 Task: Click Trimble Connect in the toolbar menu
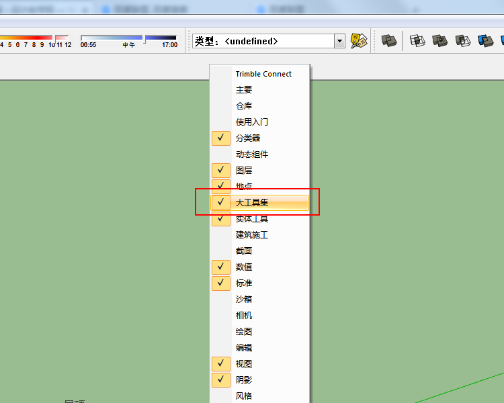tap(263, 74)
